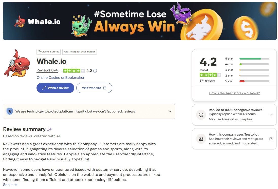Screen dimensions: 278x189
Task: Click the speech bubble replies icon
Action: 201,115
